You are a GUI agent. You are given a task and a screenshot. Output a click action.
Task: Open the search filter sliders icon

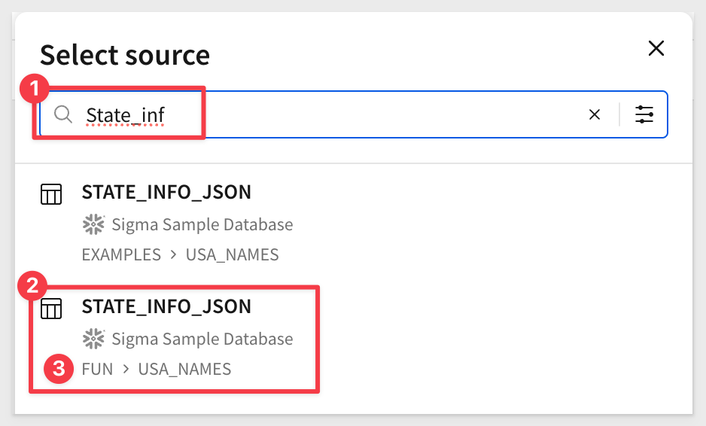[644, 114]
